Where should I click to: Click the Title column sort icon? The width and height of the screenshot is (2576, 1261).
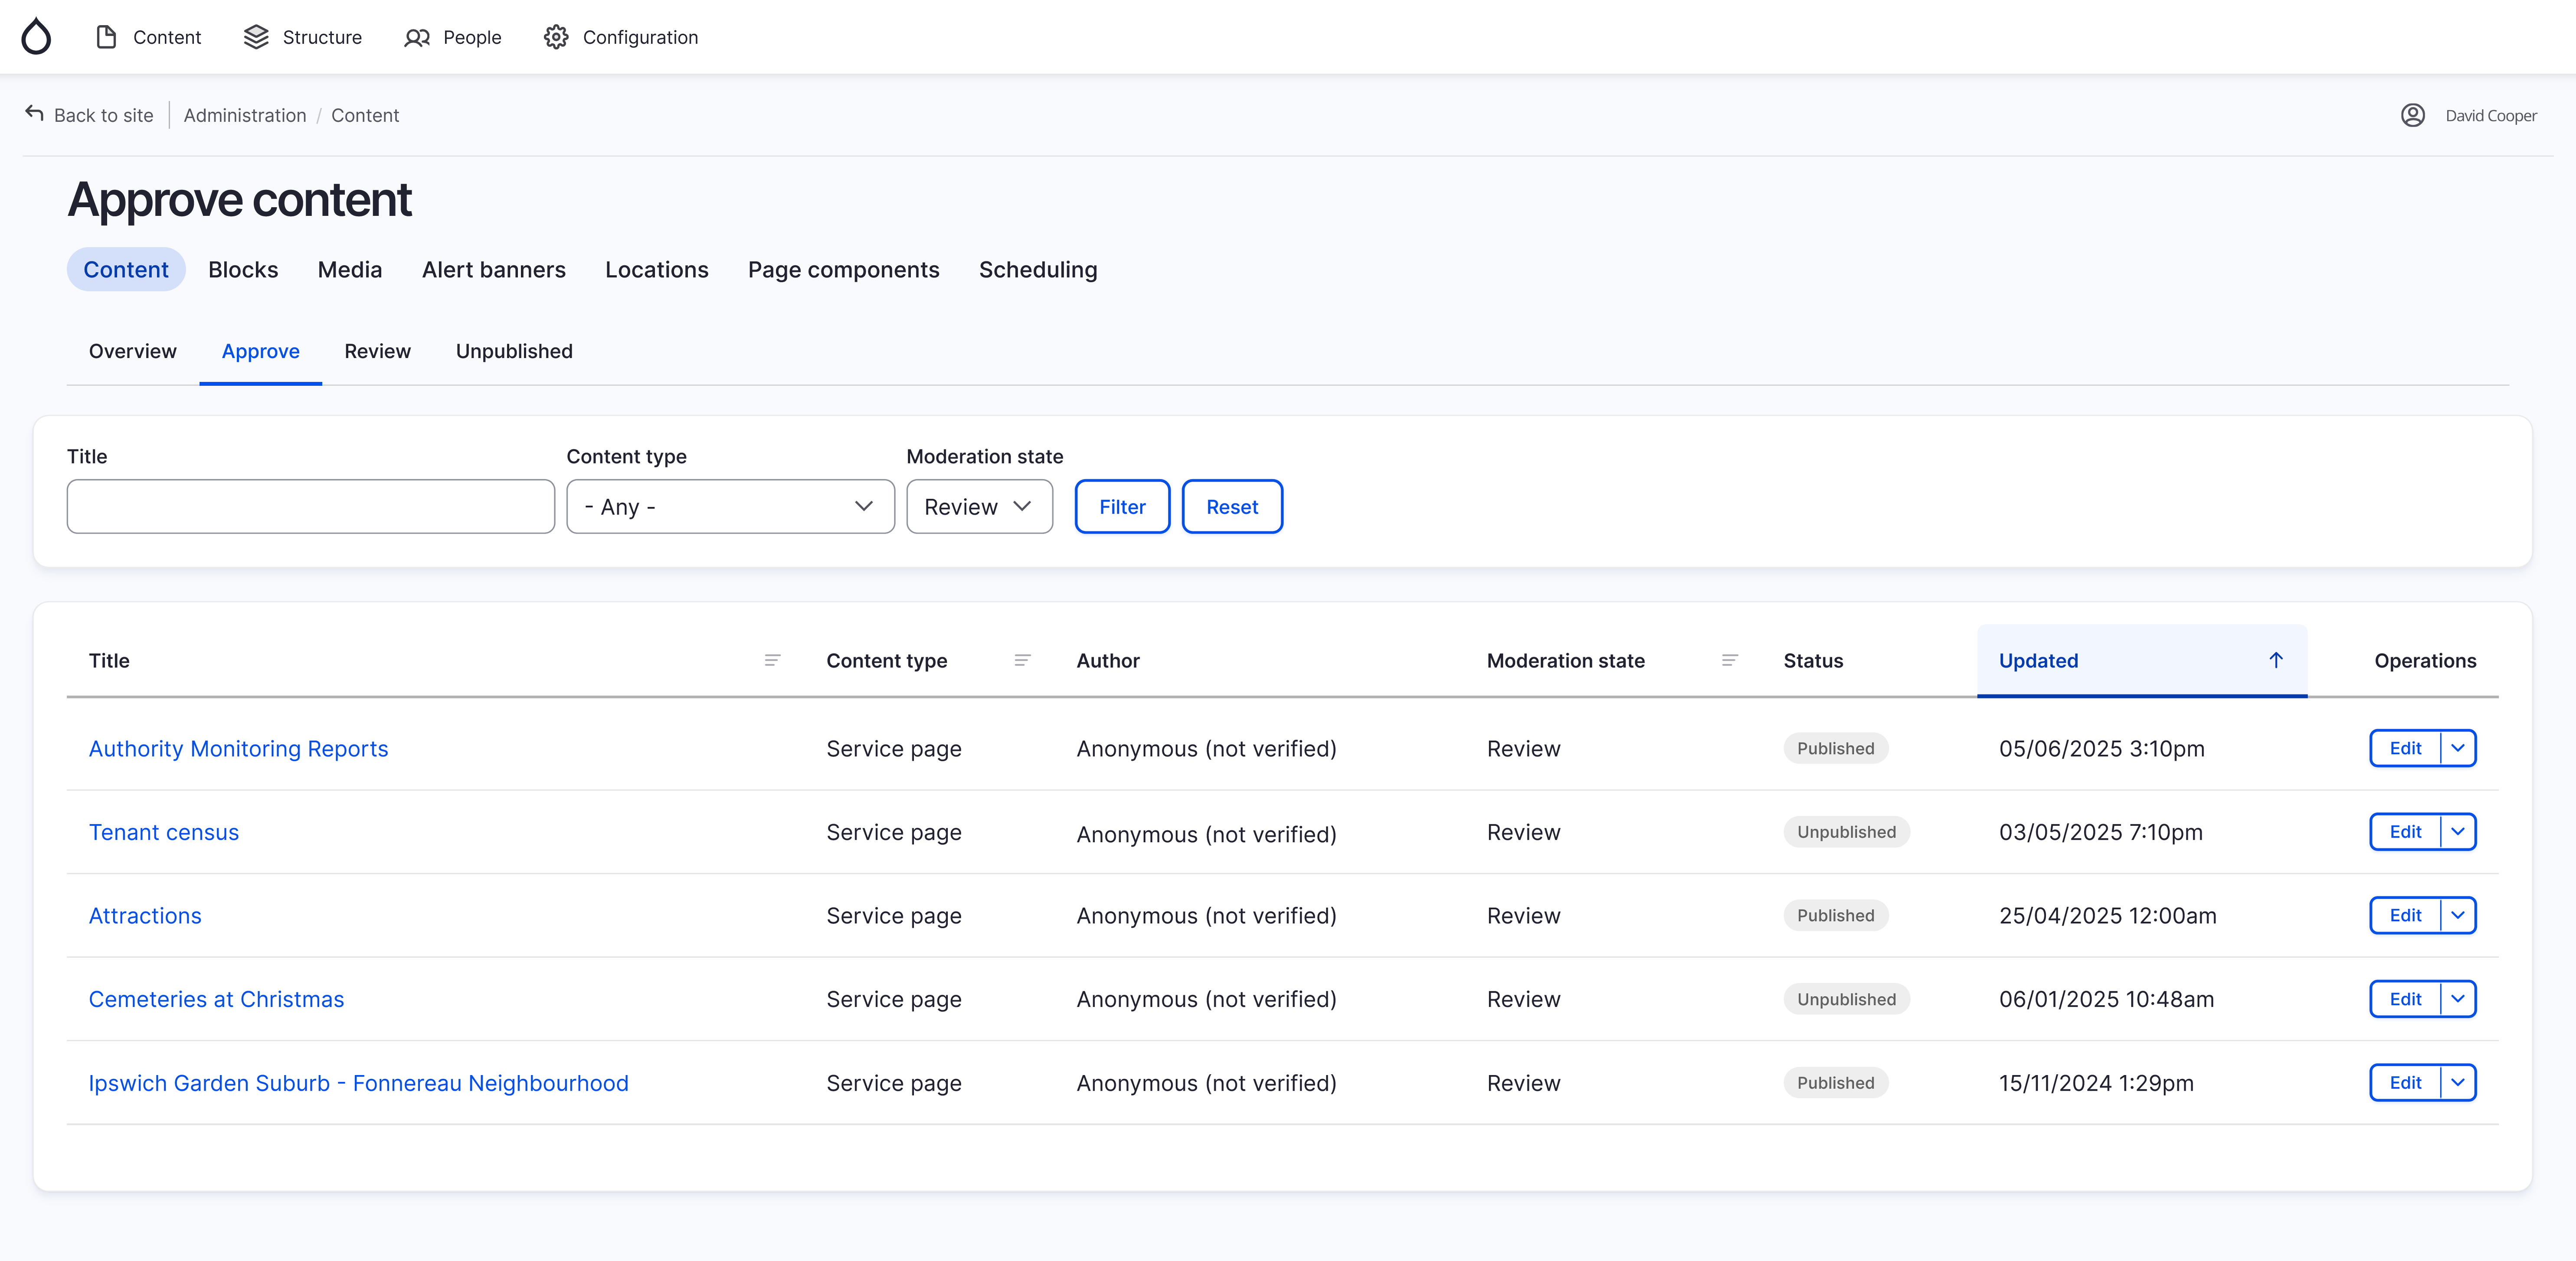click(x=772, y=661)
